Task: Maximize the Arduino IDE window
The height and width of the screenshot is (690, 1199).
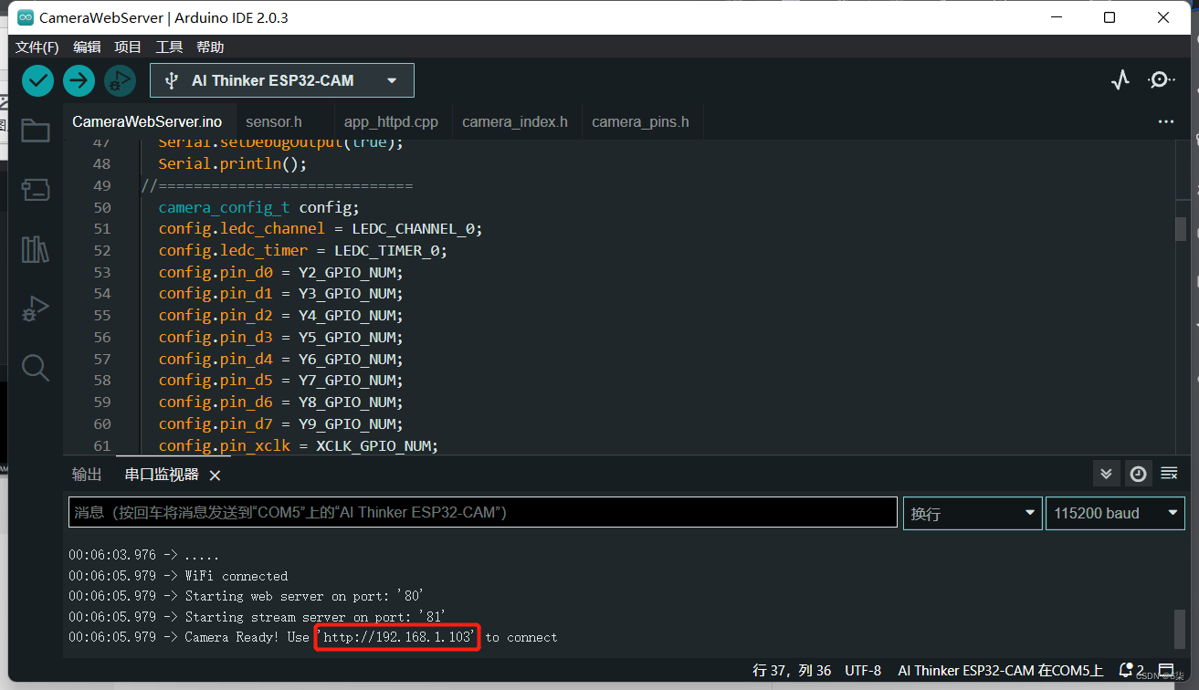Action: [1110, 17]
